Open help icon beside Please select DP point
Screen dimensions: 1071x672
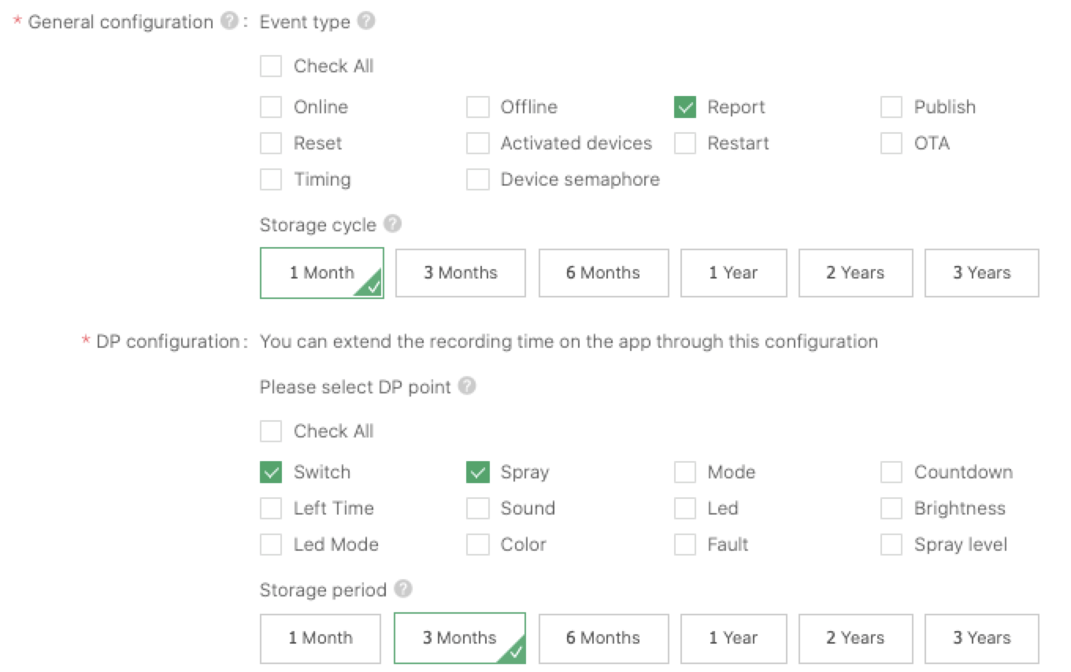[x=467, y=386]
